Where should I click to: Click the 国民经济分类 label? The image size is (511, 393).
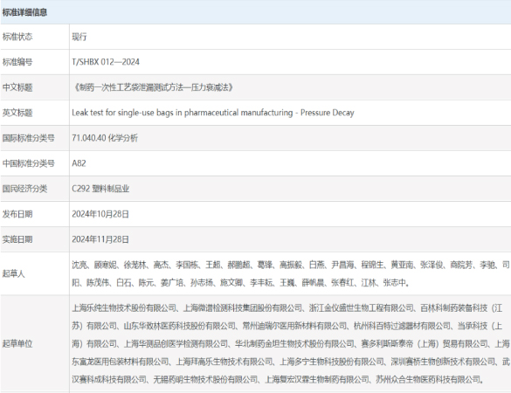tap(24, 189)
